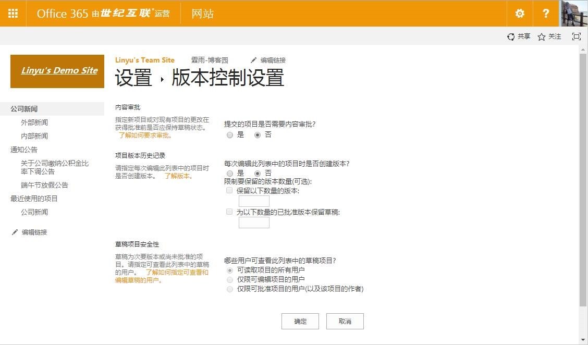The height and width of the screenshot is (345, 588).
Task: Select 是 for content approval required
Action: tap(230, 135)
